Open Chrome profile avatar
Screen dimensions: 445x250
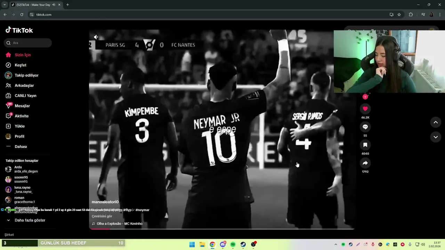(431, 15)
